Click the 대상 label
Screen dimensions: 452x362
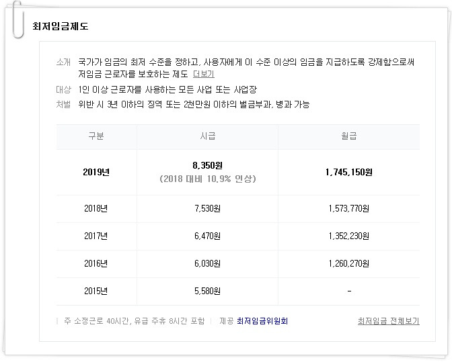63,89
